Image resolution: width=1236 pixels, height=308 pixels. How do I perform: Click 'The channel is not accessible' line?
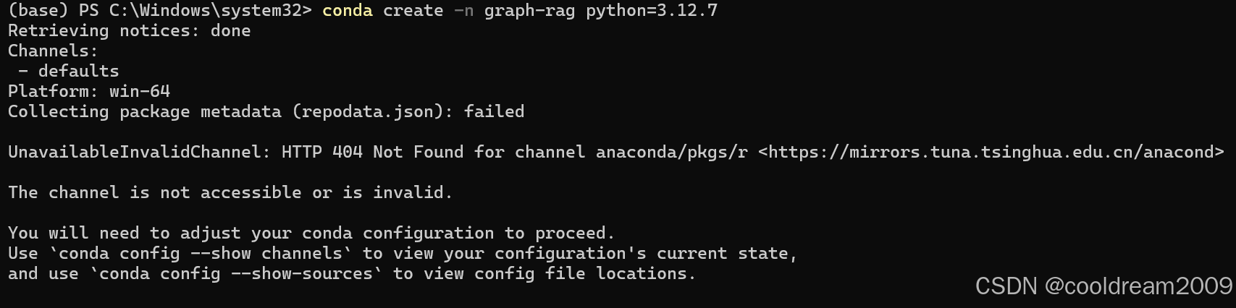point(230,193)
